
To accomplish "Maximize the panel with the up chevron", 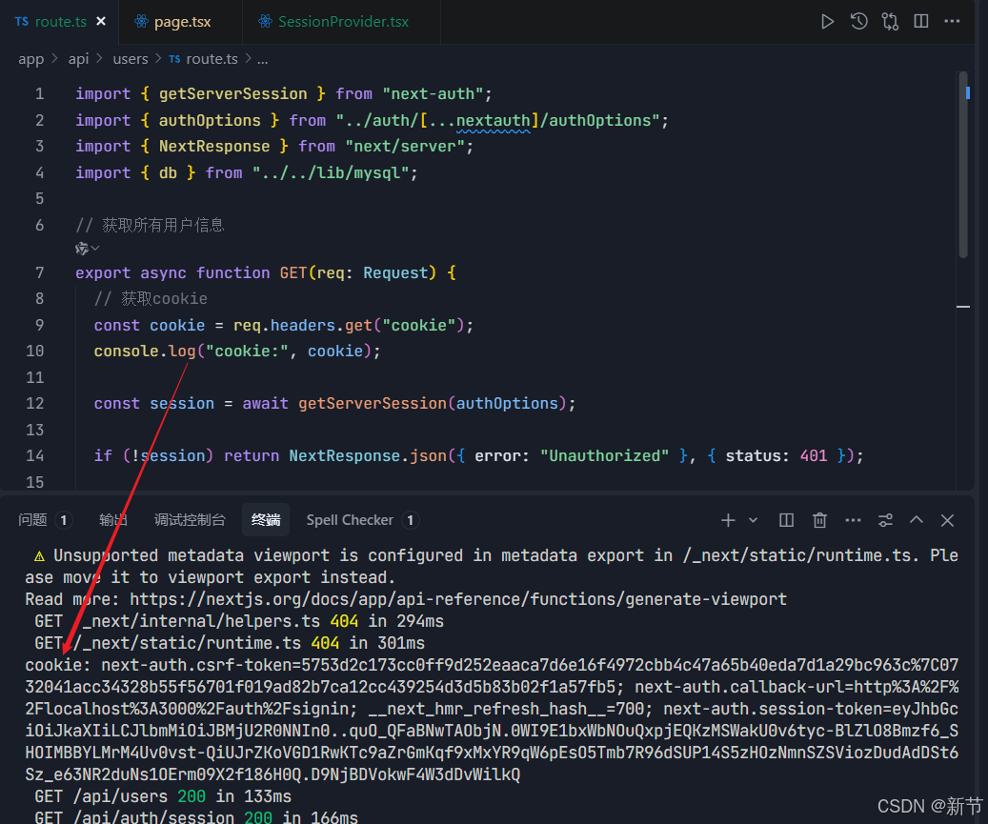I will (x=917, y=520).
